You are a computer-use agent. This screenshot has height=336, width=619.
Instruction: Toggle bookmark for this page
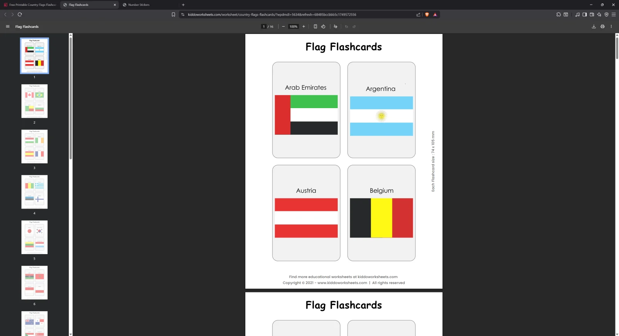click(173, 15)
